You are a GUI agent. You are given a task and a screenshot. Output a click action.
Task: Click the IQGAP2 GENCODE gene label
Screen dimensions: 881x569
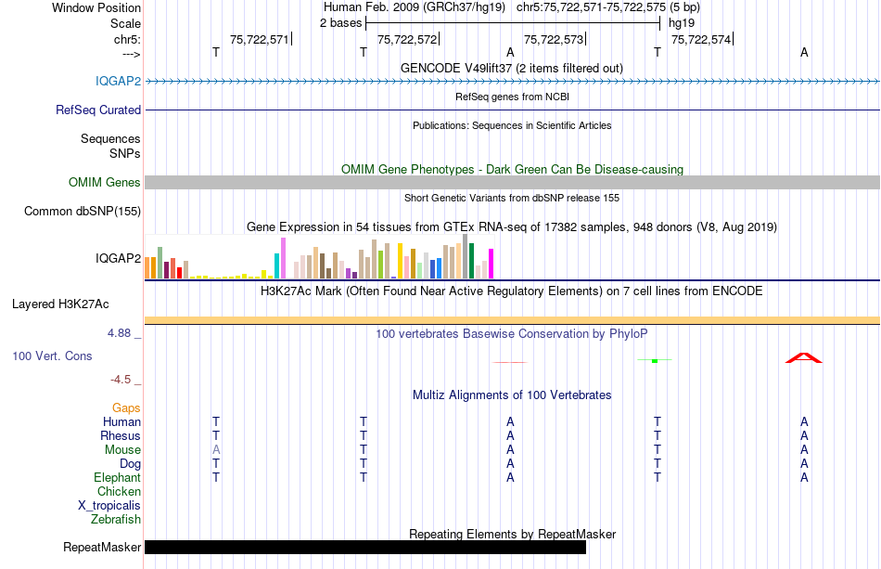pos(118,82)
